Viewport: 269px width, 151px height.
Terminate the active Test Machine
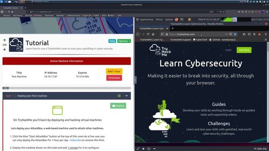(114, 78)
